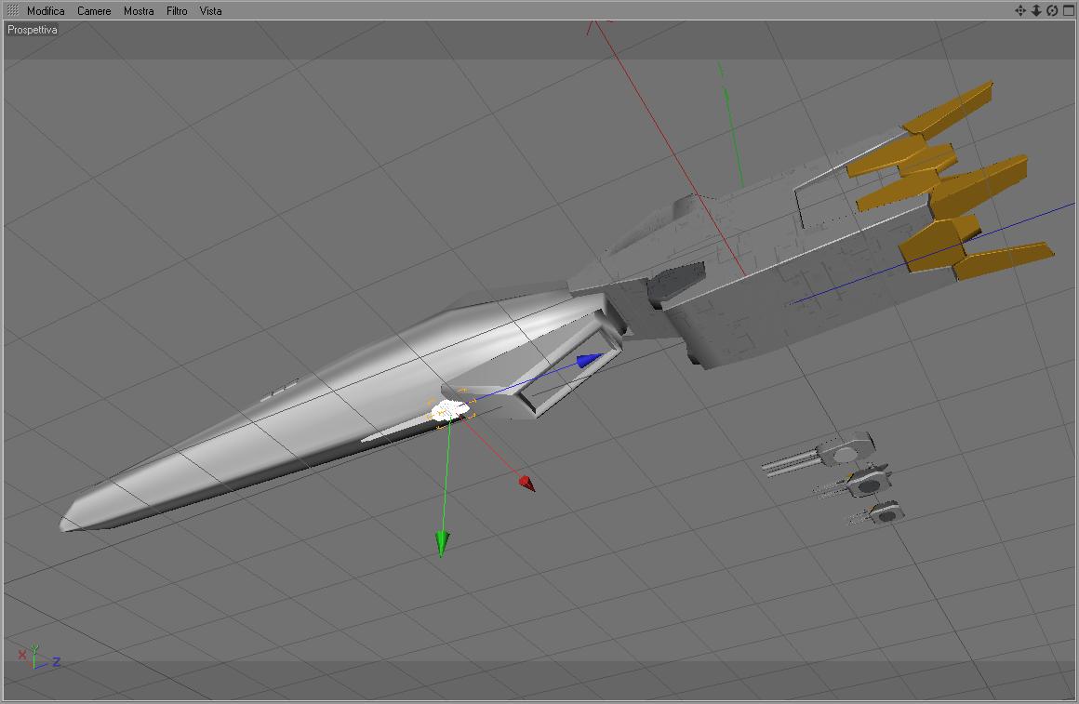Click the green Y-axis gizmo arrow
1079x704 pixels.
coord(443,544)
